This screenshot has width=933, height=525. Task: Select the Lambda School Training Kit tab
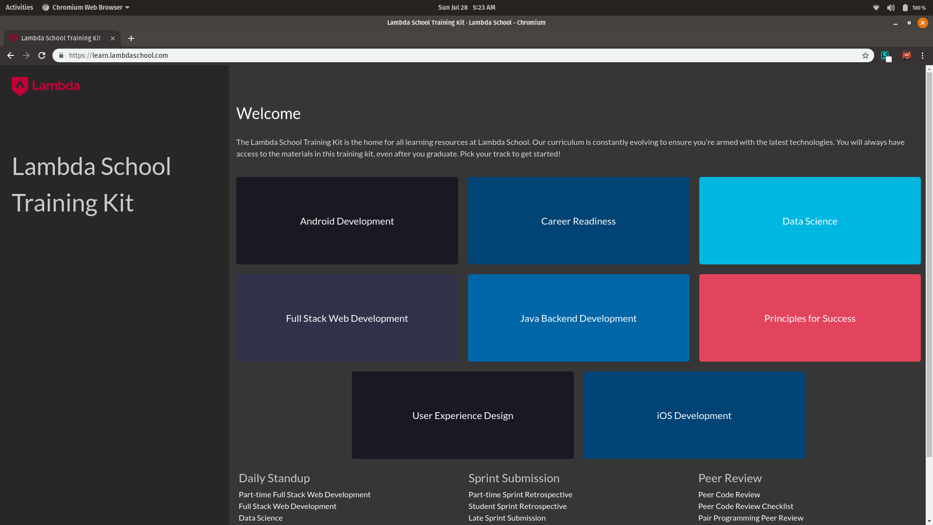coord(62,38)
